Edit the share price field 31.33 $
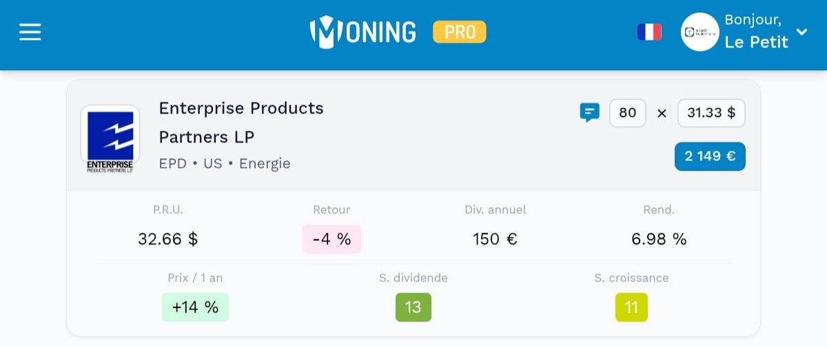The image size is (827, 347). 711,113
